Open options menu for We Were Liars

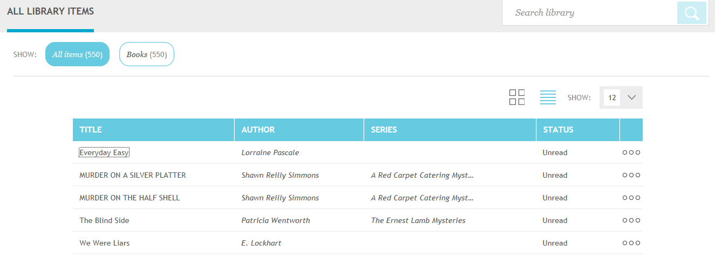(631, 243)
